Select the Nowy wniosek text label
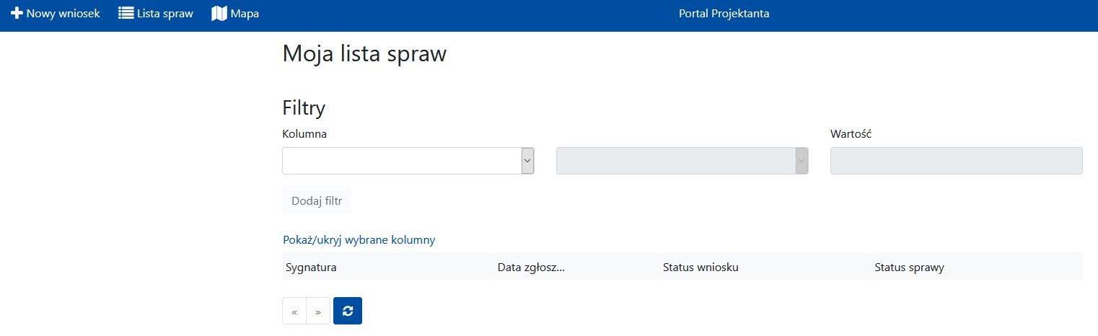 pyautogui.click(x=63, y=14)
